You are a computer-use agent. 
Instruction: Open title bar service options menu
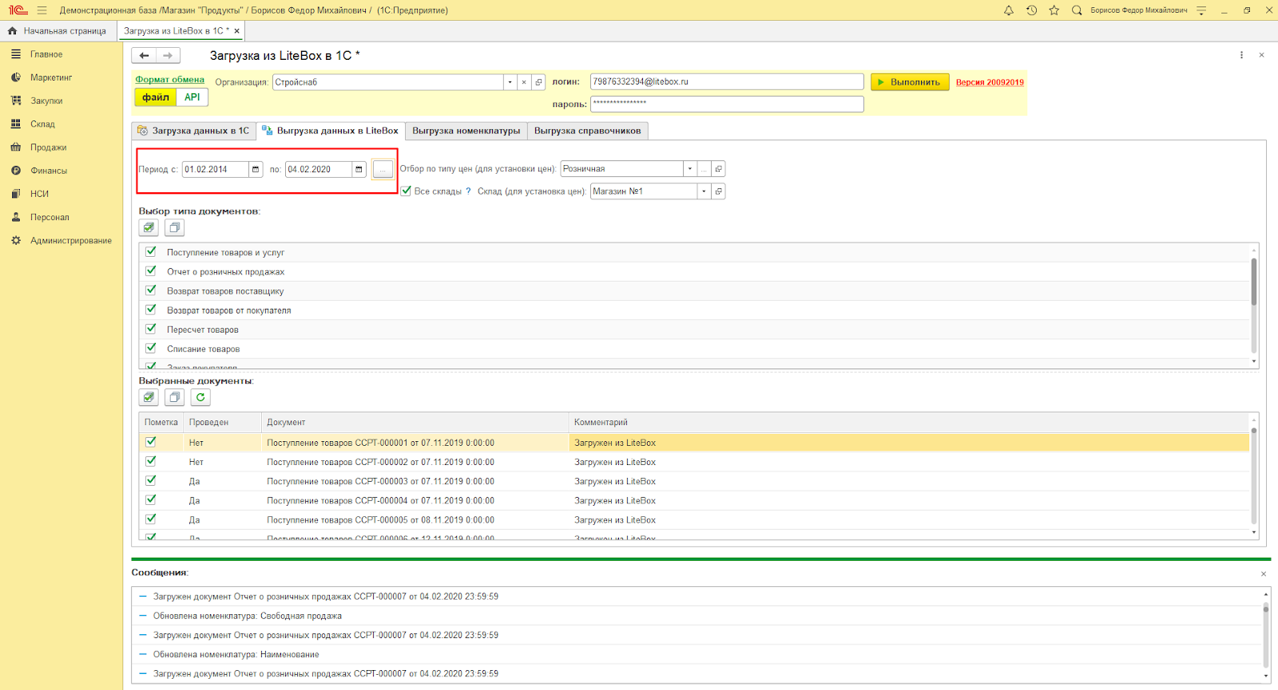pos(1201,10)
